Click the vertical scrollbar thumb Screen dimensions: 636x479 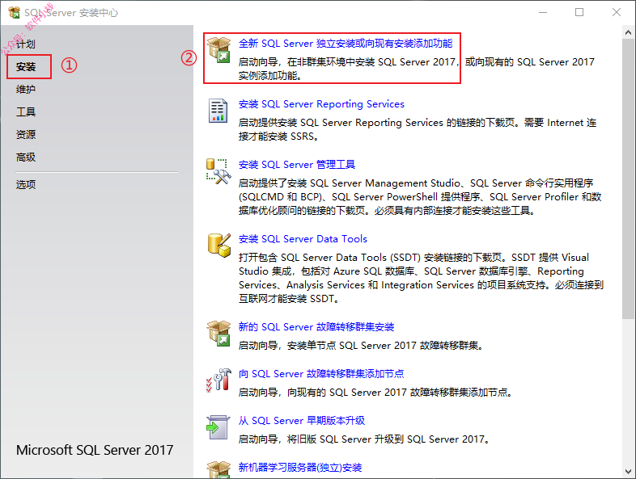click(x=628, y=179)
